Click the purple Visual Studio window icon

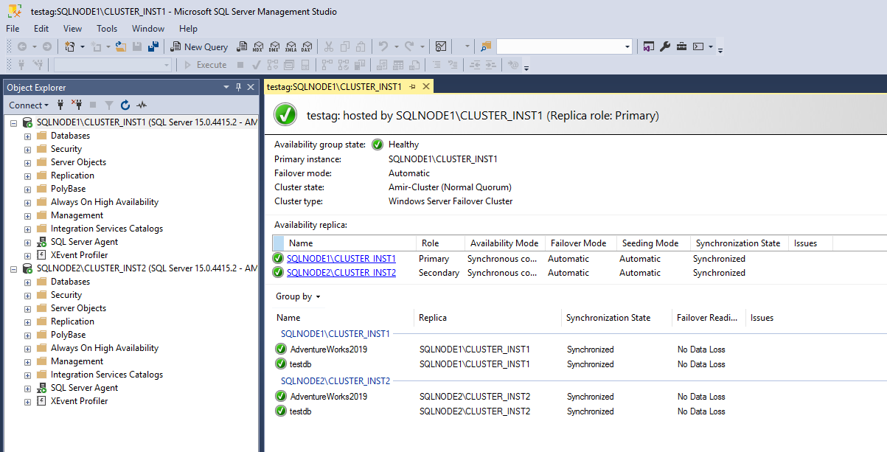coord(649,46)
